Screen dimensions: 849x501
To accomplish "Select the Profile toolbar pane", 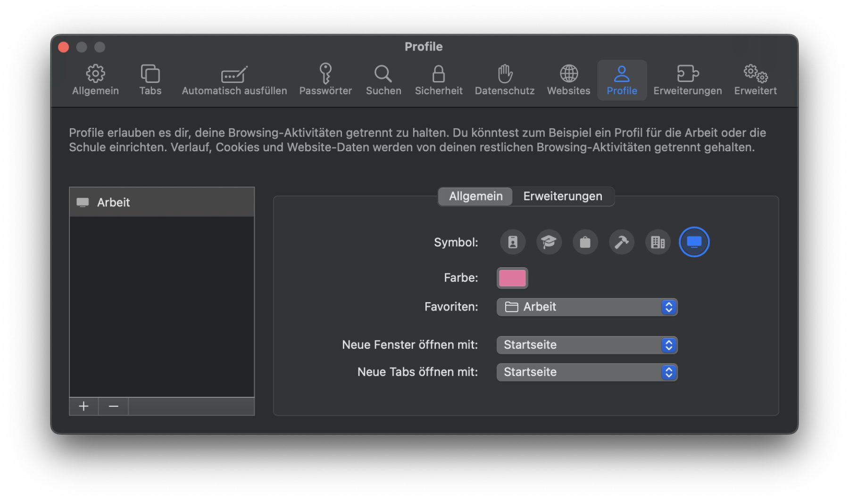I will pyautogui.click(x=622, y=80).
